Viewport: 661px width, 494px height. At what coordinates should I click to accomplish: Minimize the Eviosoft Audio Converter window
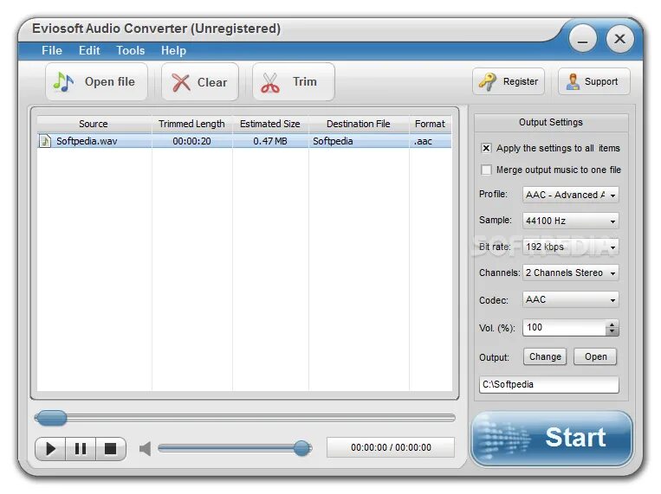(x=582, y=39)
